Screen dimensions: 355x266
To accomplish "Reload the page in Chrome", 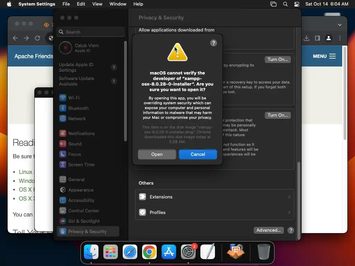I will pyautogui.click(x=37, y=38).
